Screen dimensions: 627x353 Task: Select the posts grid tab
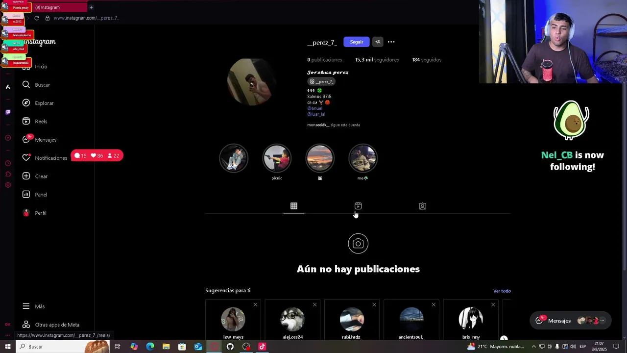click(x=294, y=206)
